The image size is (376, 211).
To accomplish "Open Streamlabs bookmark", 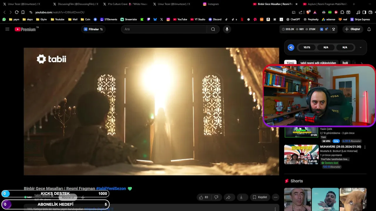I will point(129,19).
